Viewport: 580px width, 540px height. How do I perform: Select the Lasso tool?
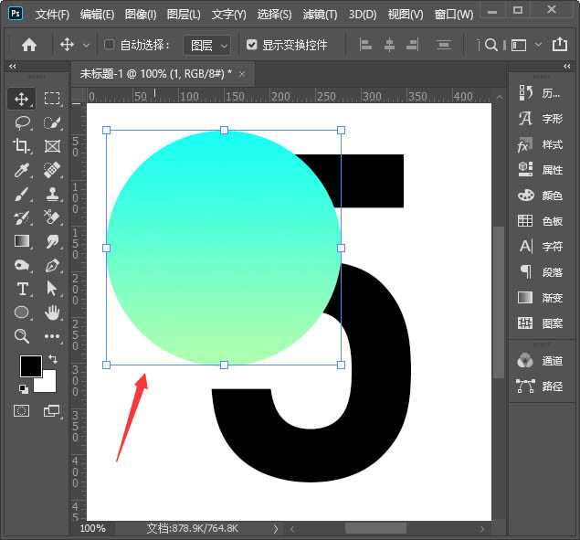(22, 122)
